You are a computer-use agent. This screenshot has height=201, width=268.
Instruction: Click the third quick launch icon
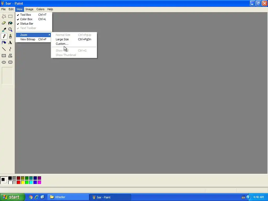tap(42, 197)
